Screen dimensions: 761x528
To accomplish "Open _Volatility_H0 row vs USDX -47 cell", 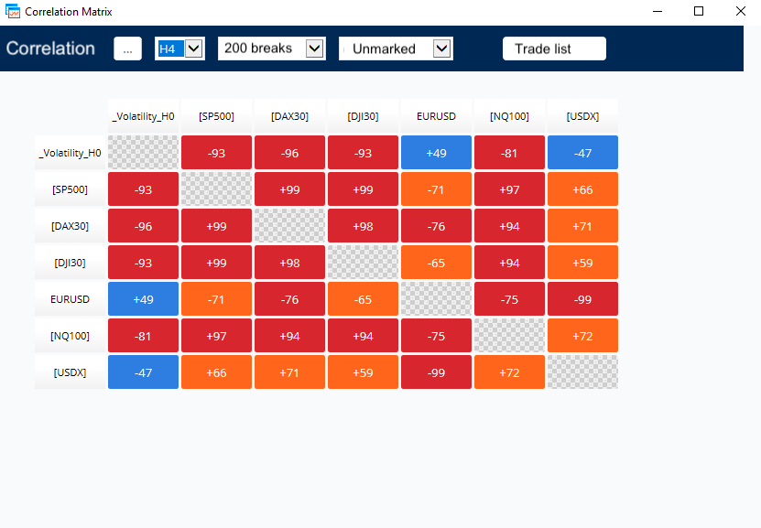I will (582, 153).
